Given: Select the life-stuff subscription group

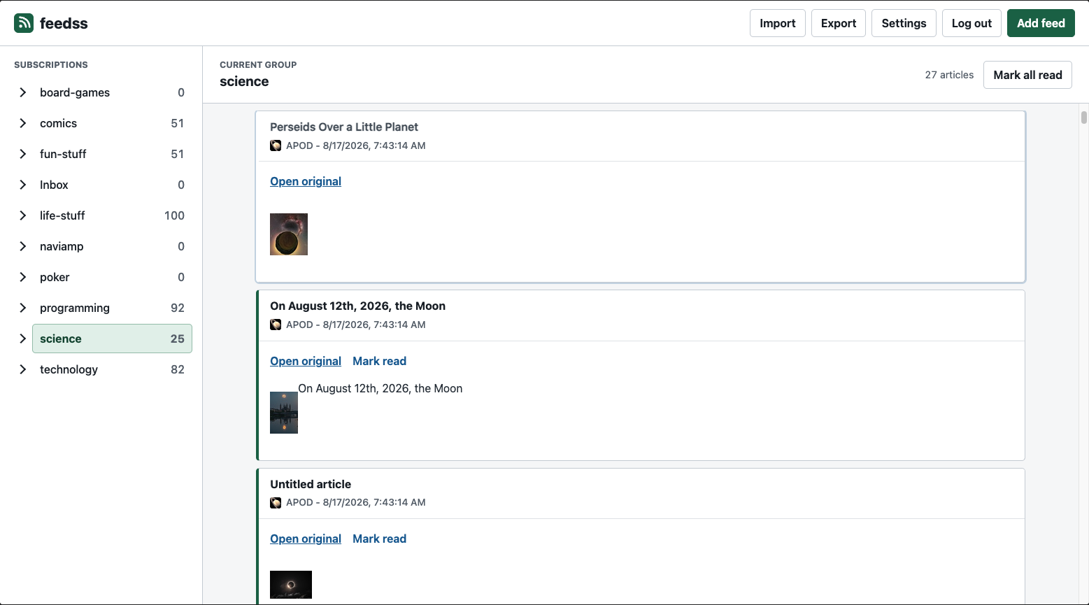Looking at the screenshot, I should [112, 215].
